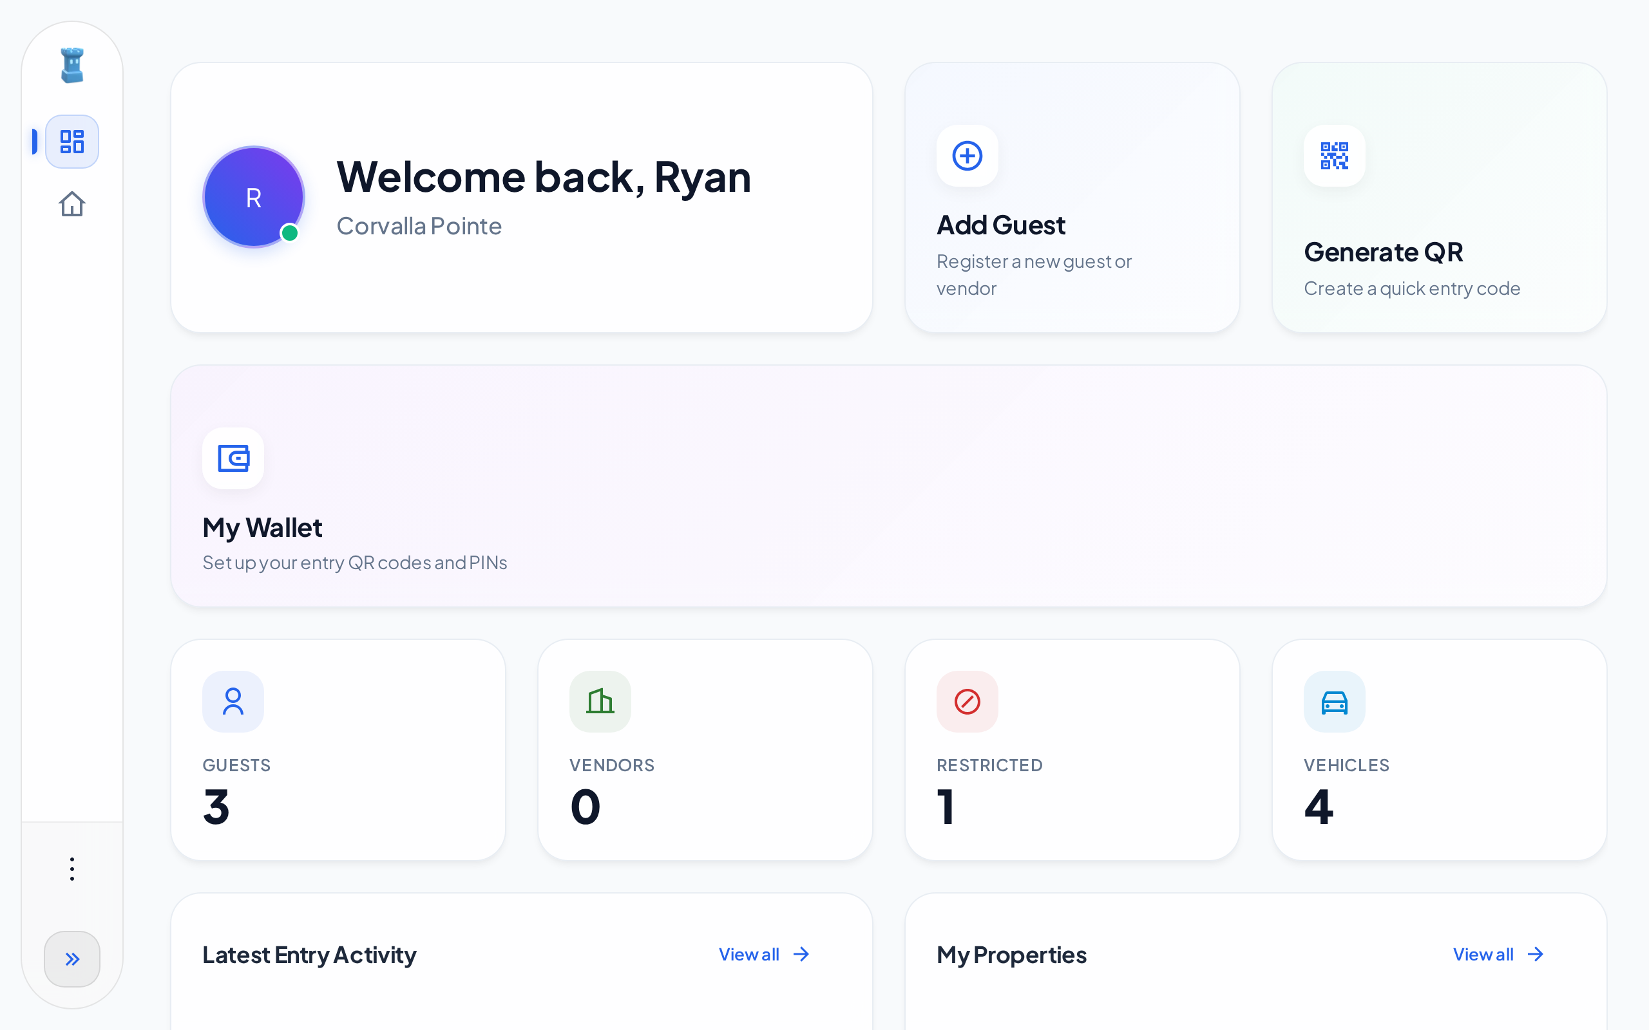Click the My Properties heading
The image size is (1649, 1030).
1011,955
